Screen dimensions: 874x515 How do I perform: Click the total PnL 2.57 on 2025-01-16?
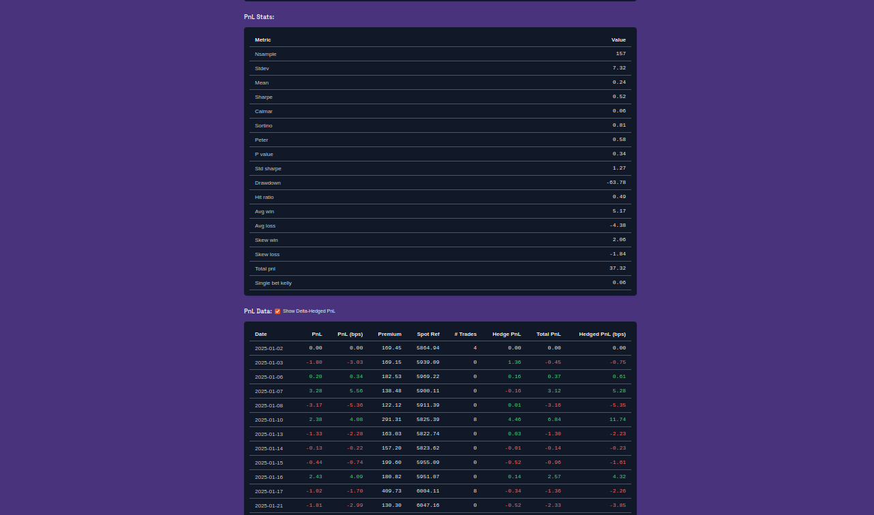554,477
